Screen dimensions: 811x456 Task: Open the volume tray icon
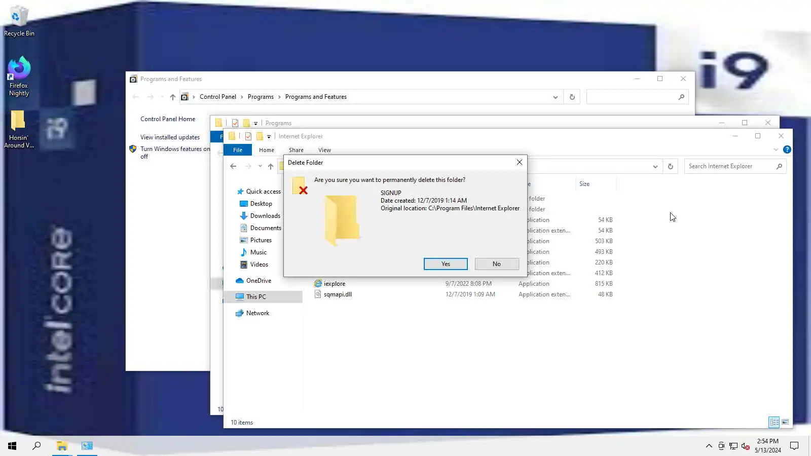coord(745,446)
